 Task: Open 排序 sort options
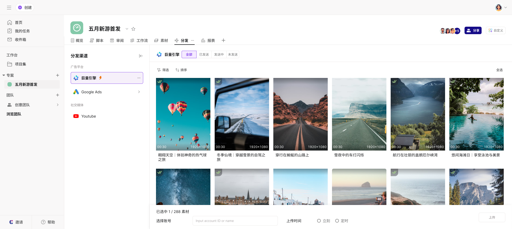coord(181,70)
